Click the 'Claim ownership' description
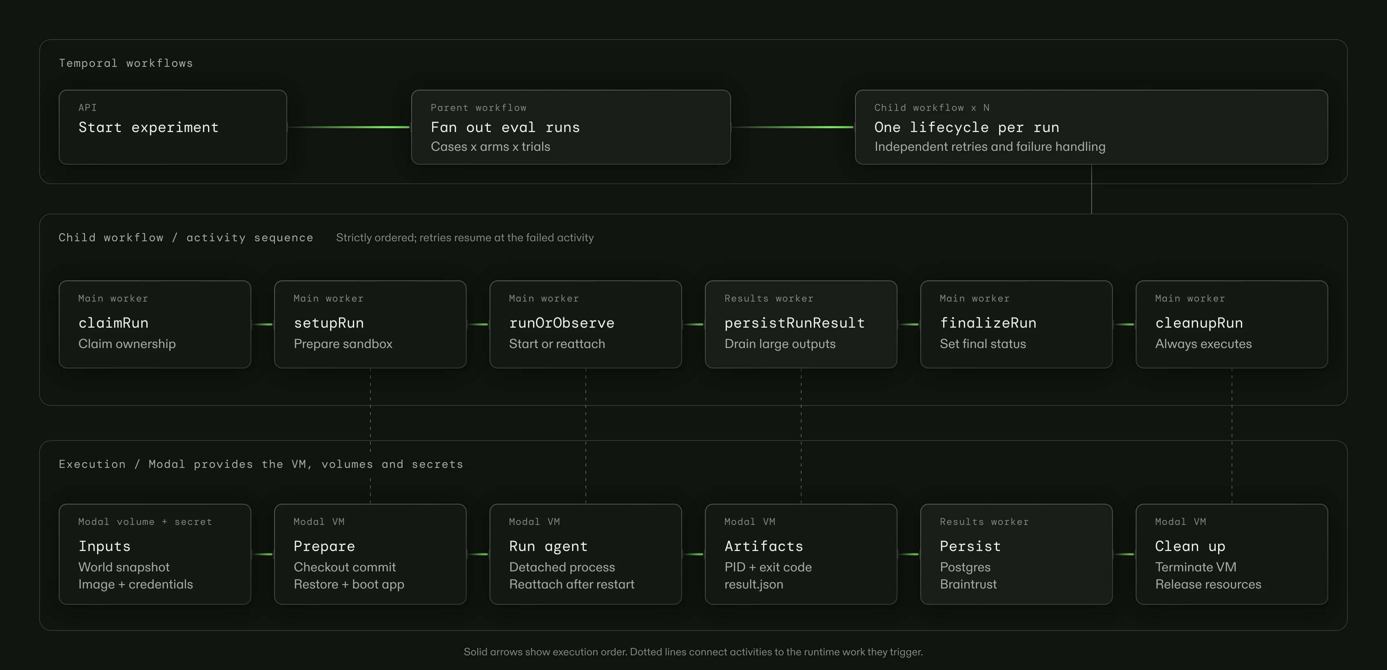1387x670 pixels. click(x=127, y=344)
